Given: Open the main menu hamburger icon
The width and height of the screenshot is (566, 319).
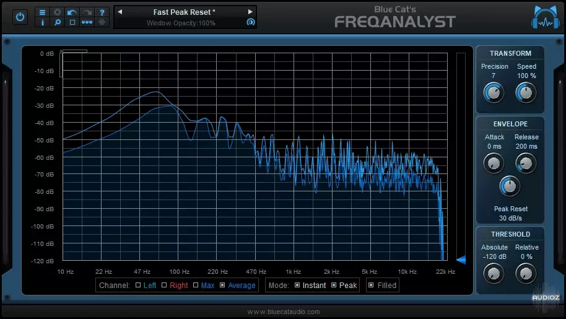Looking at the screenshot, I should pyautogui.click(x=42, y=12).
